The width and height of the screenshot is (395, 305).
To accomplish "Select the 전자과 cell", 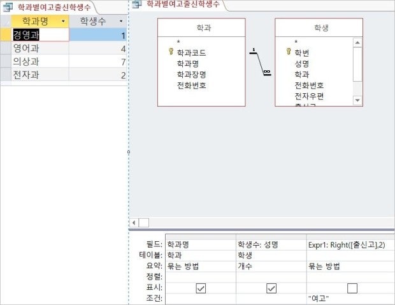I will [40, 75].
